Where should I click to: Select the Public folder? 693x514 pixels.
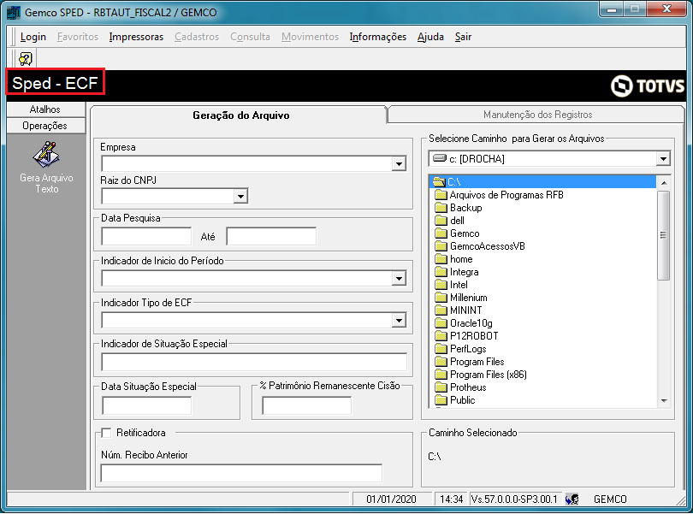point(455,400)
